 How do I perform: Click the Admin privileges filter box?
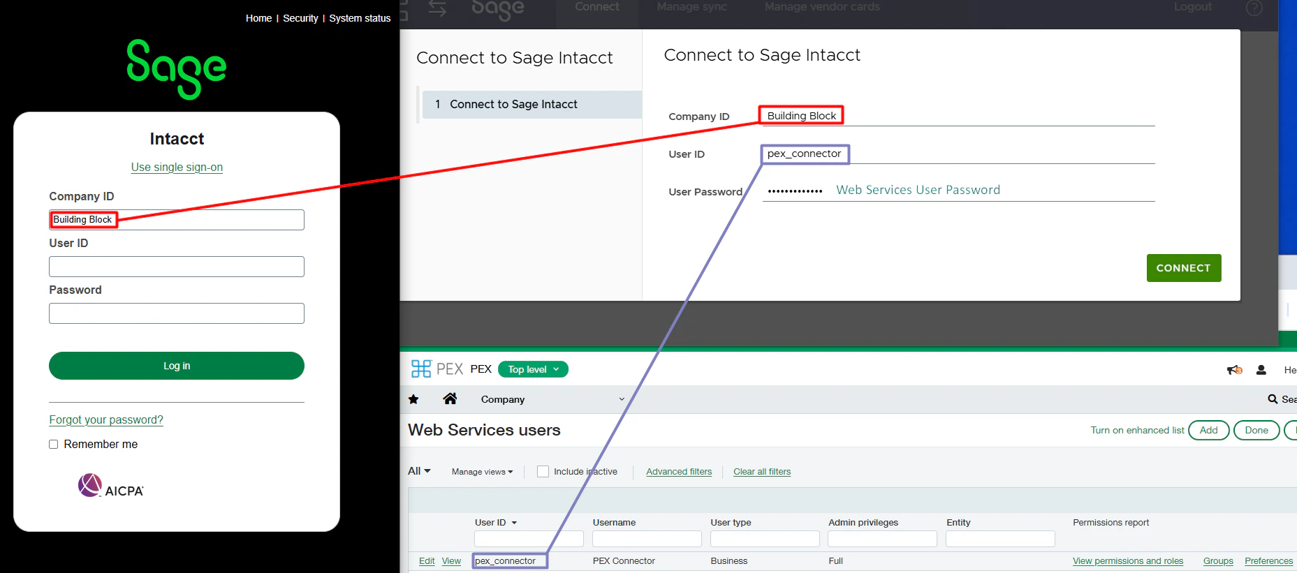pos(882,539)
